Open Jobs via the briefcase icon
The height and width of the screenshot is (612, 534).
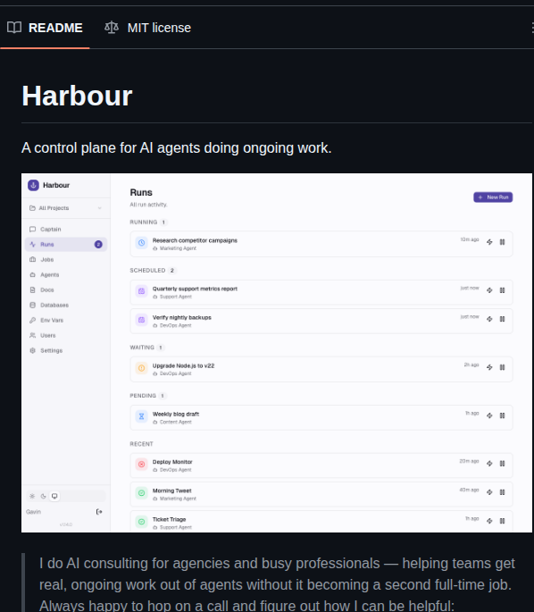tap(33, 260)
